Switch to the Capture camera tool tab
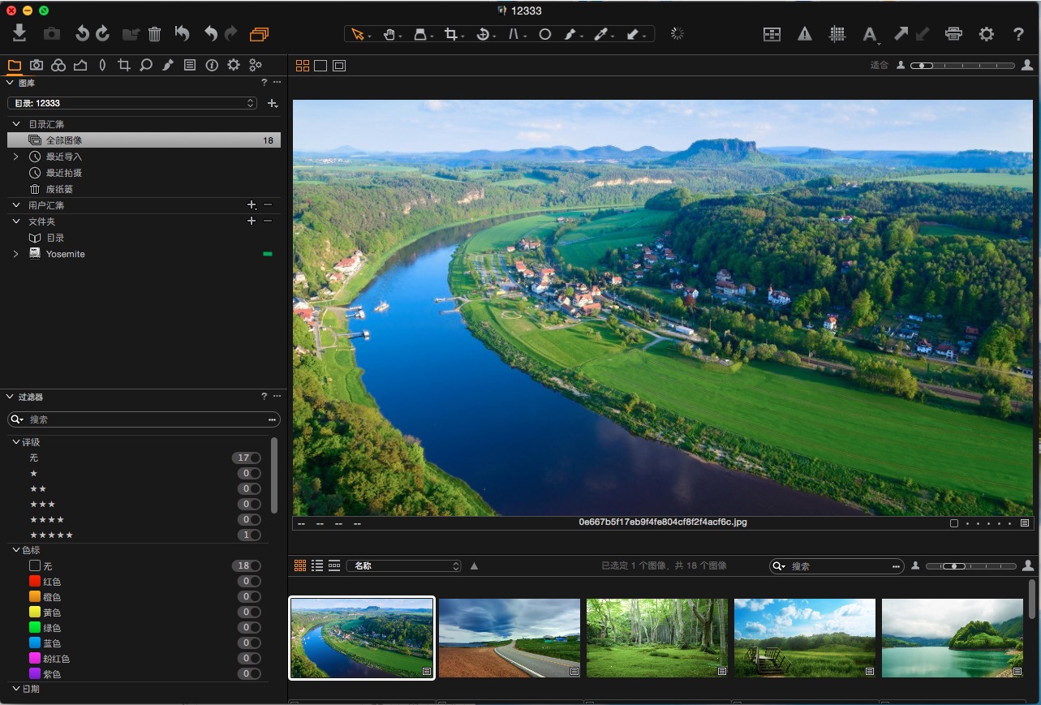 pos(37,65)
